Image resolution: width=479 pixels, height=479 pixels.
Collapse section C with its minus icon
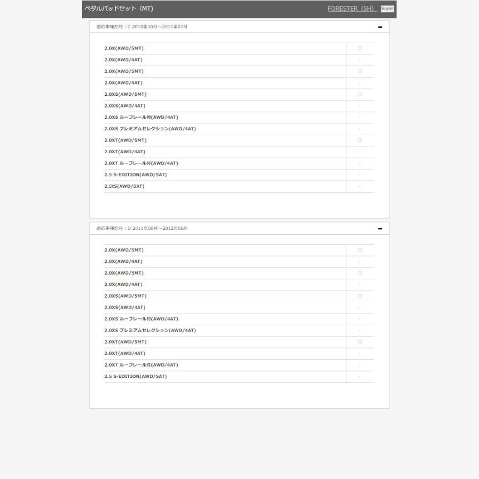380,27
